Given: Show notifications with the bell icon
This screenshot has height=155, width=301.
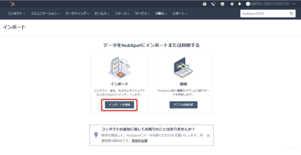Looking at the screenshot, I should pyautogui.click(x=240, y=4).
